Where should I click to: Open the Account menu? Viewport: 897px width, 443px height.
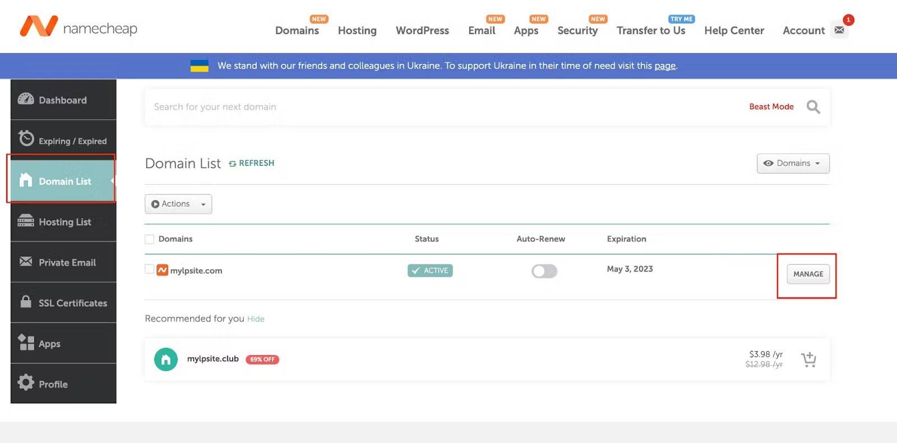(803, 31)
